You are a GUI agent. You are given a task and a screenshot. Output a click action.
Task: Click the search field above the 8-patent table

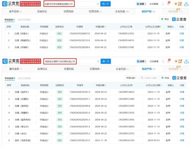pos(149,78)
